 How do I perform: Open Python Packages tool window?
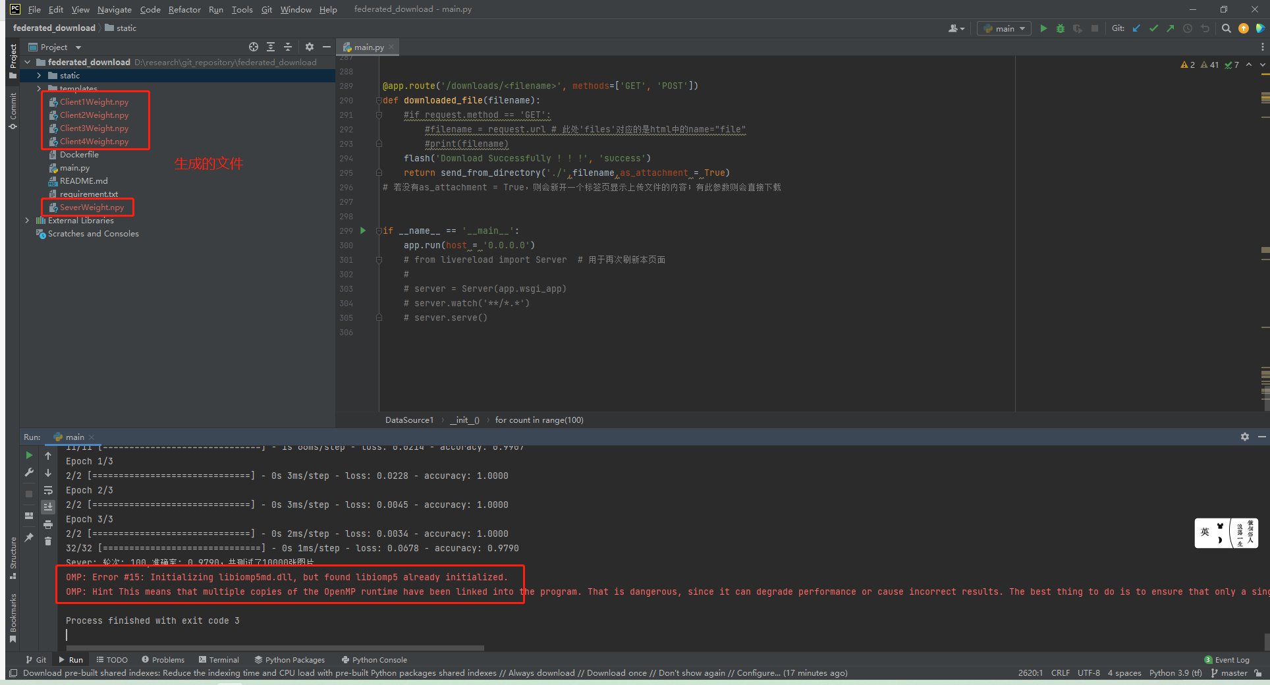tap(289, 659)
